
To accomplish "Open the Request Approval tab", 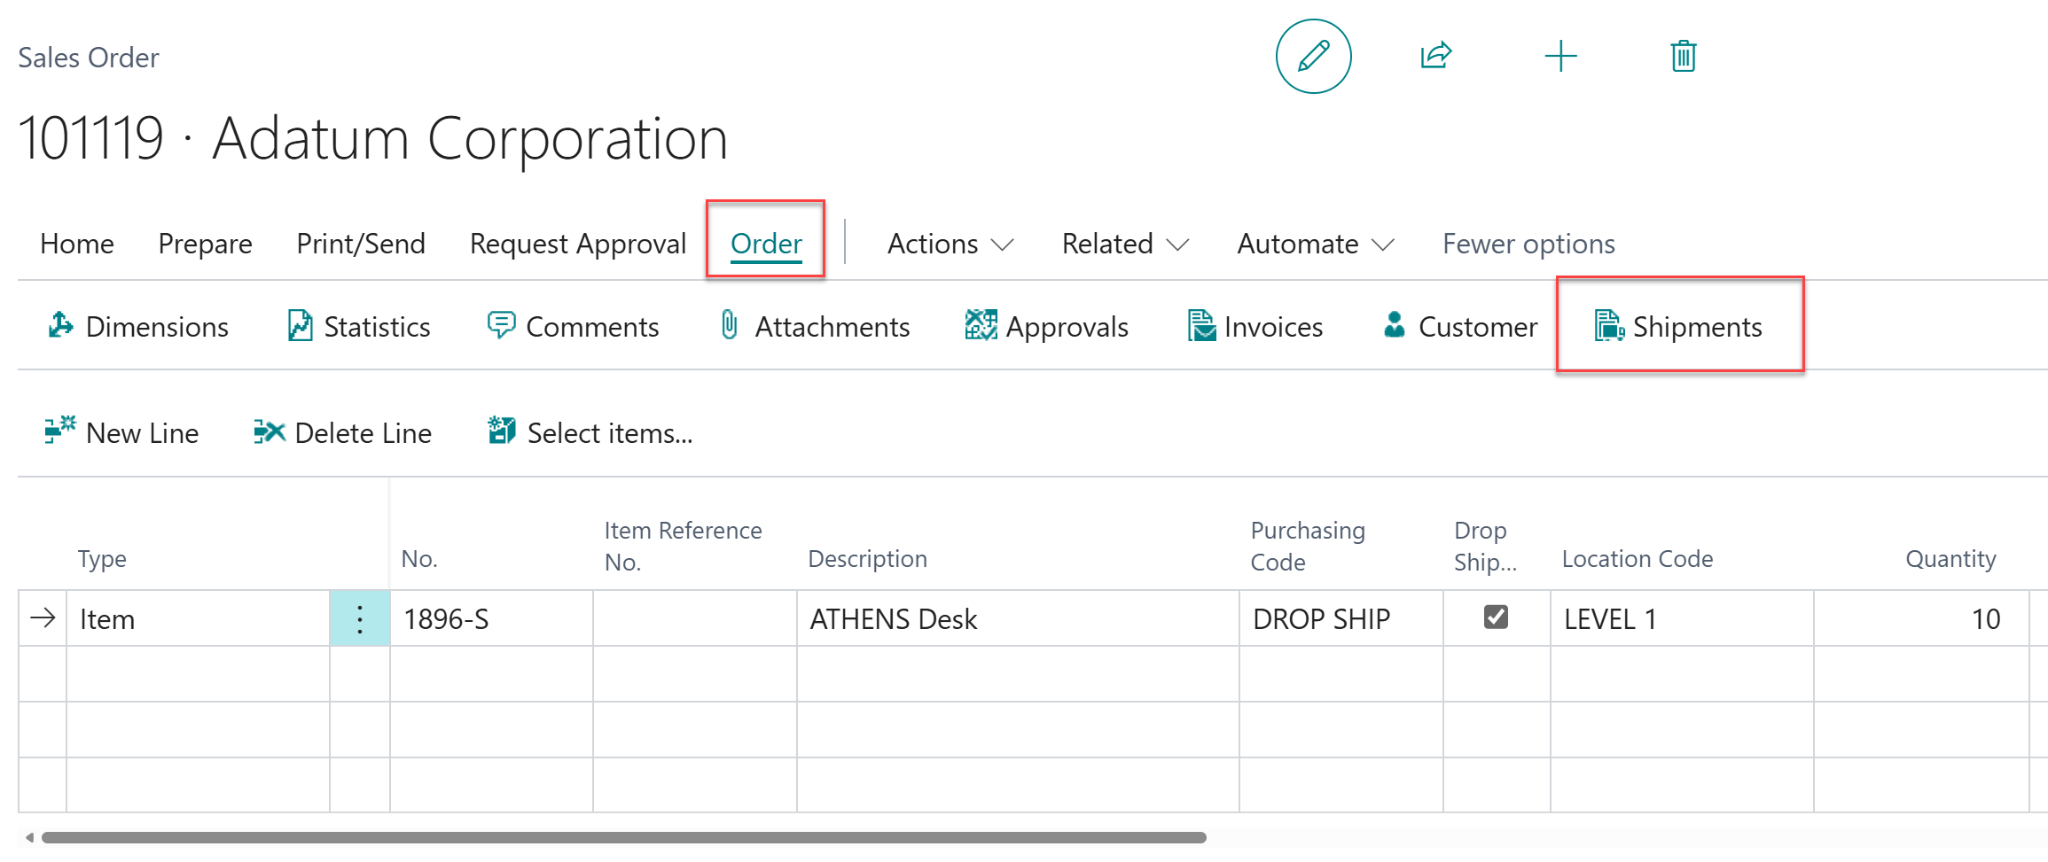I will 578,244.
